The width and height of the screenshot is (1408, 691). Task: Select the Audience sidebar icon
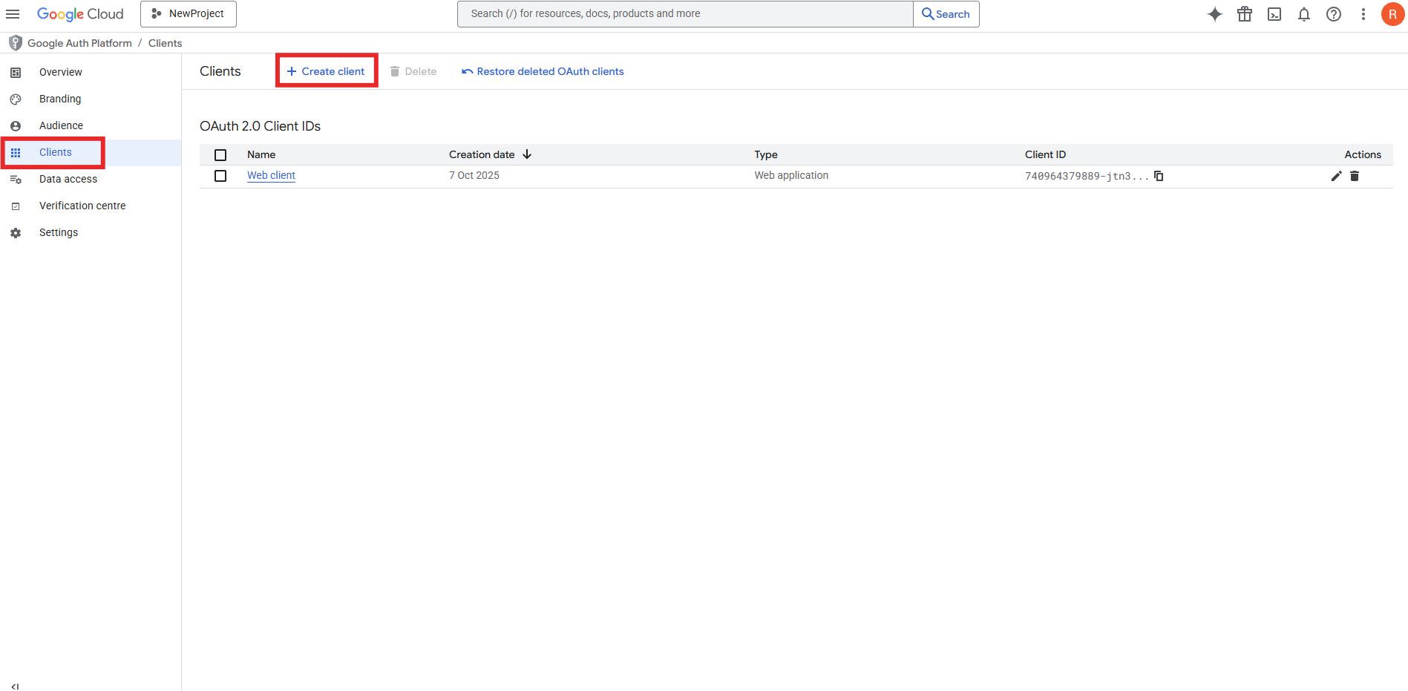[16, 125]
